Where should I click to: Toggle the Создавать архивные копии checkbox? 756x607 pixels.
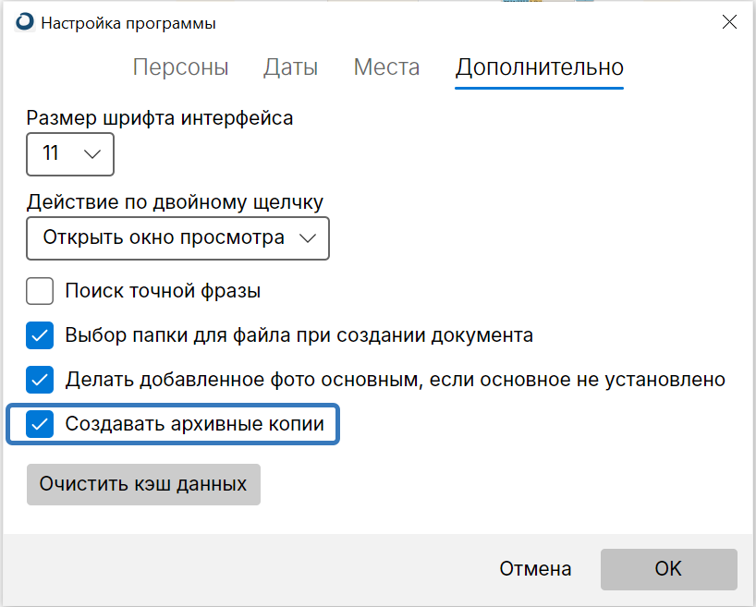[40, 424]
